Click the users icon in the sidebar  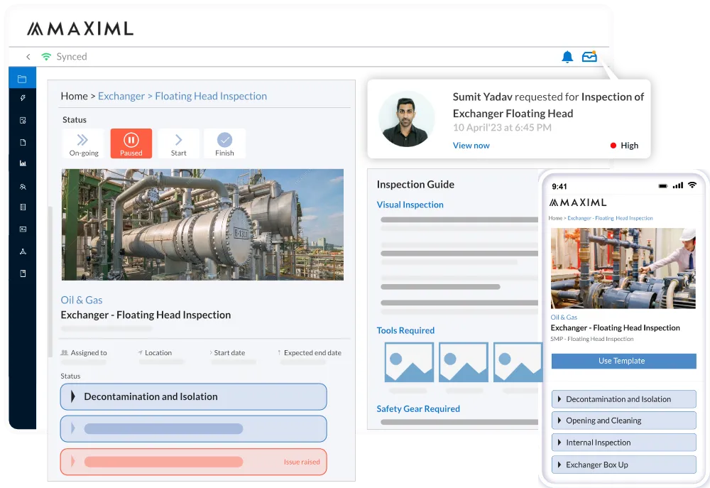click(22, 186)
